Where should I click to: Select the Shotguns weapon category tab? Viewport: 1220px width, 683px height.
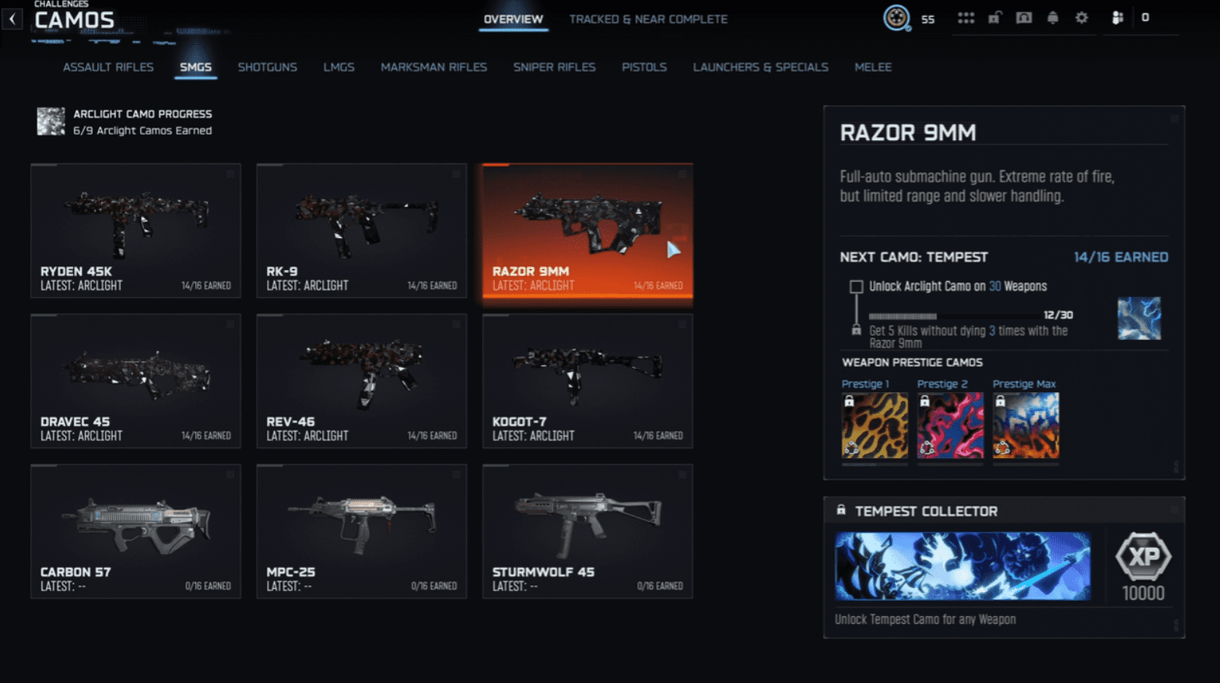coord(267,68)
